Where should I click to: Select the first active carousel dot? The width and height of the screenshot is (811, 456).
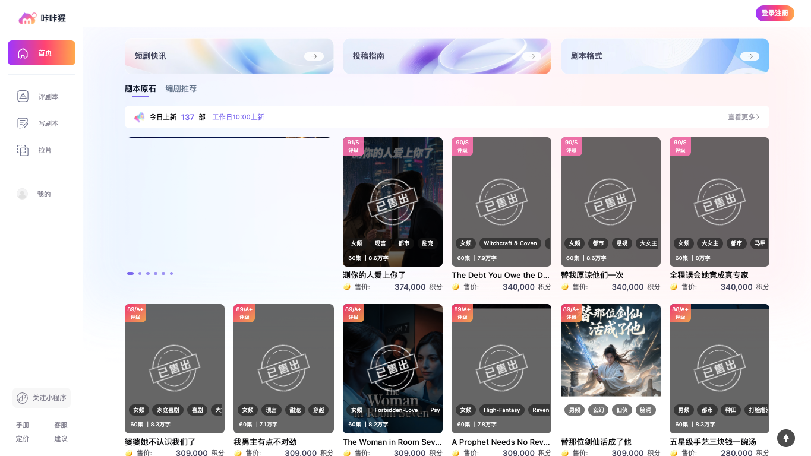(x=131, y=273)
